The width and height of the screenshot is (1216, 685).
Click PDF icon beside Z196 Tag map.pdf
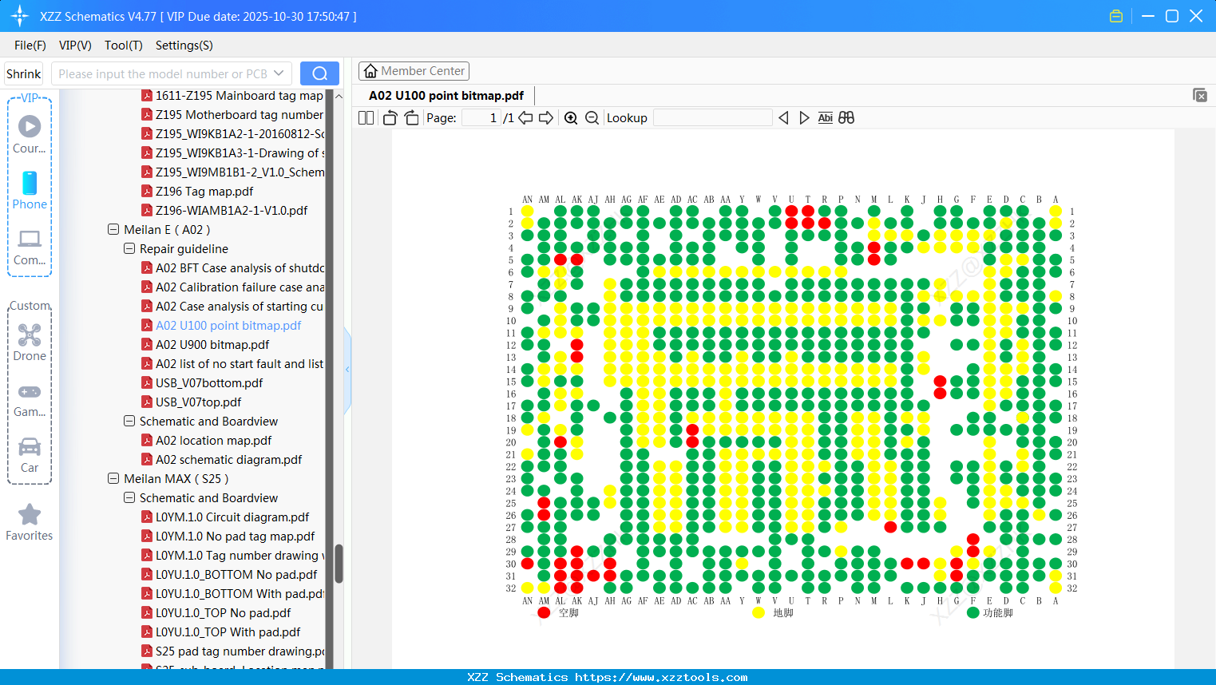pyautogui.click(x=147, y=192)
